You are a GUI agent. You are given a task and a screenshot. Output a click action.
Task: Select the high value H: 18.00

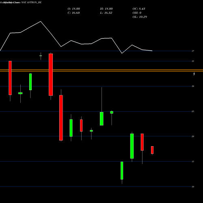(106, 9)
